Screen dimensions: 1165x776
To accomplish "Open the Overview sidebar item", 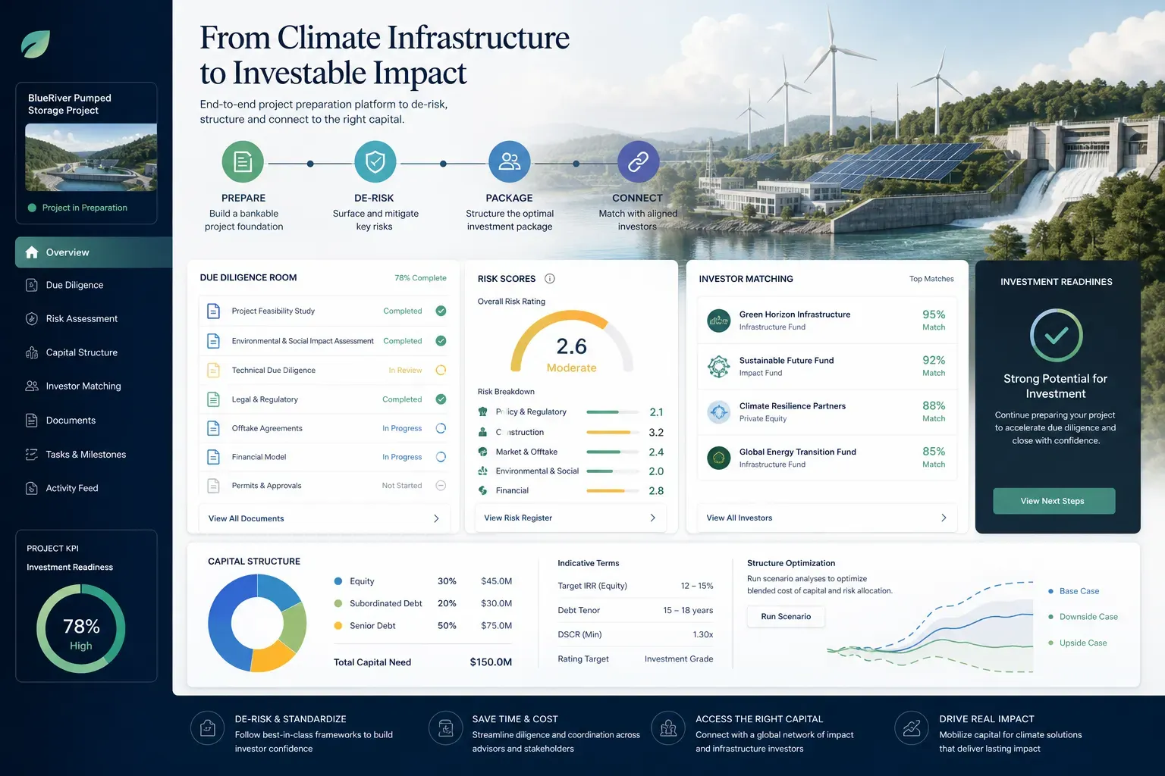I will tap(94, 252).
